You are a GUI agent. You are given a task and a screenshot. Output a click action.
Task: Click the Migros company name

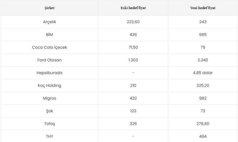pyautogui.click(x=49, y=98)
